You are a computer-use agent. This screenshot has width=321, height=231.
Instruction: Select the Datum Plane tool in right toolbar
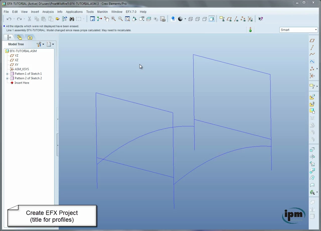(312, 40)
